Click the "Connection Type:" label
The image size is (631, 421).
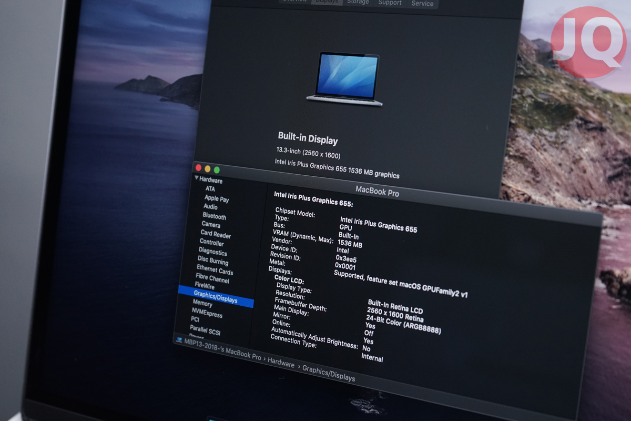(x=293, y=340)
